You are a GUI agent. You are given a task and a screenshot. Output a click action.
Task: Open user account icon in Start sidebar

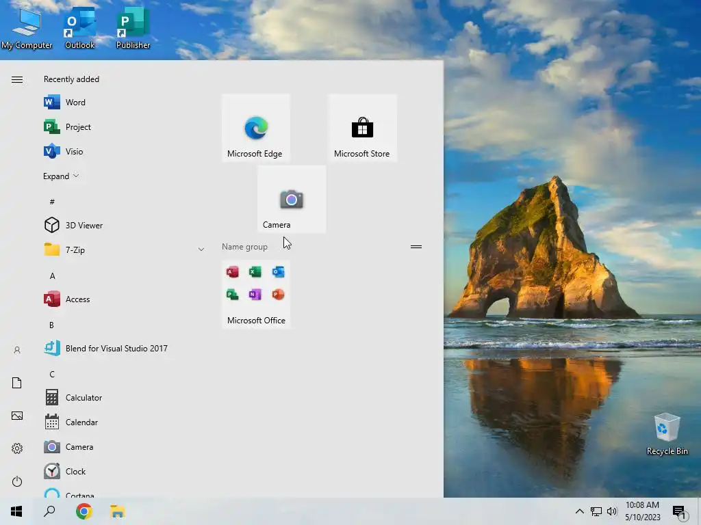tap(17, 350)
